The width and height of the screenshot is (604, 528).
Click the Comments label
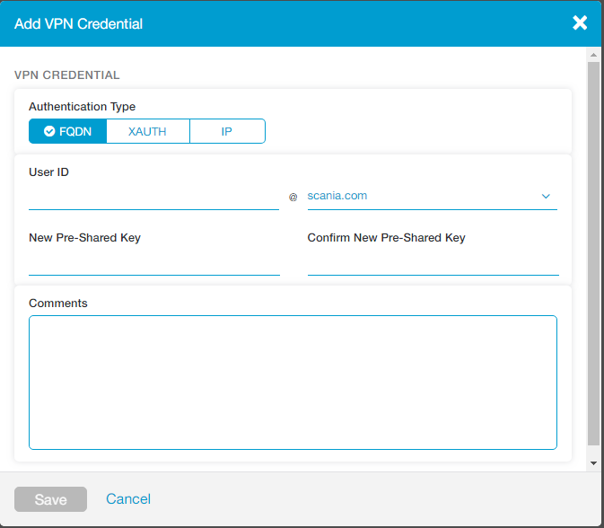(x=58, y=304)
